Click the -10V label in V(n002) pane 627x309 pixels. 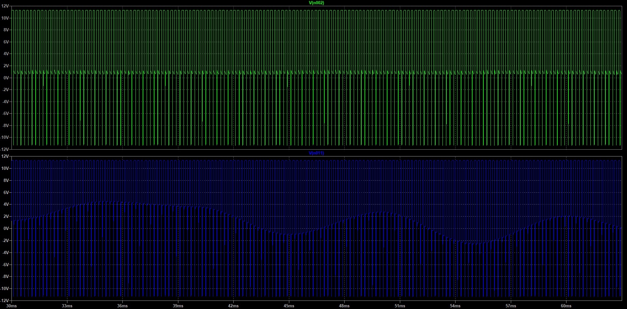(5, 138)
